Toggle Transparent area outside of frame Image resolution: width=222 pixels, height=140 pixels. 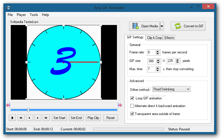click(132, 114)
